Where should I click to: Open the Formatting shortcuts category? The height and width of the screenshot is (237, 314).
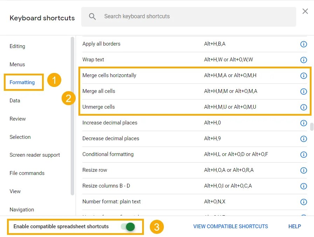22,82
